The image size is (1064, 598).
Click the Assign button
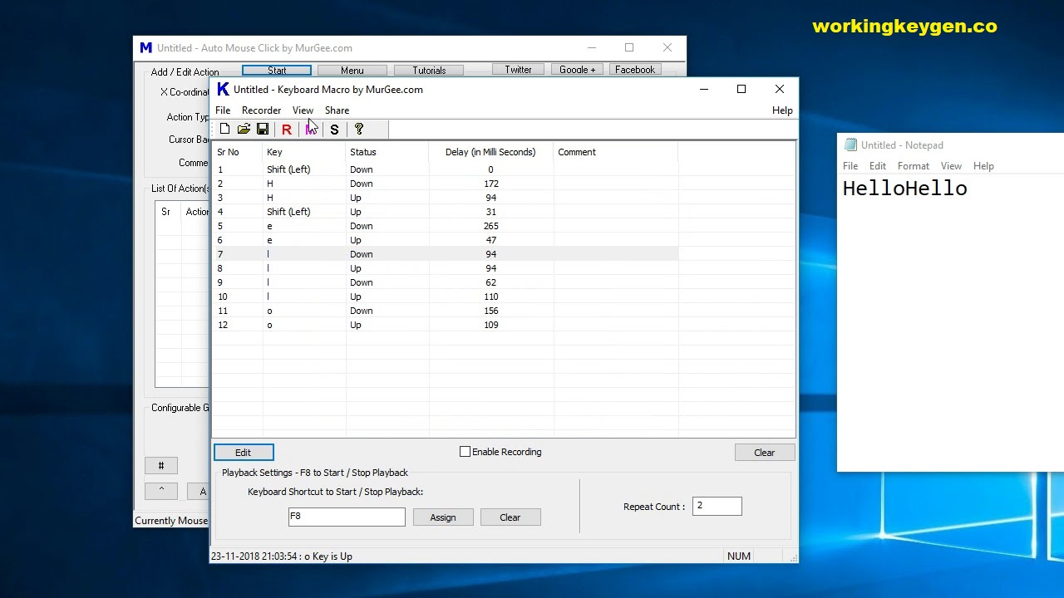pos(443,517)
